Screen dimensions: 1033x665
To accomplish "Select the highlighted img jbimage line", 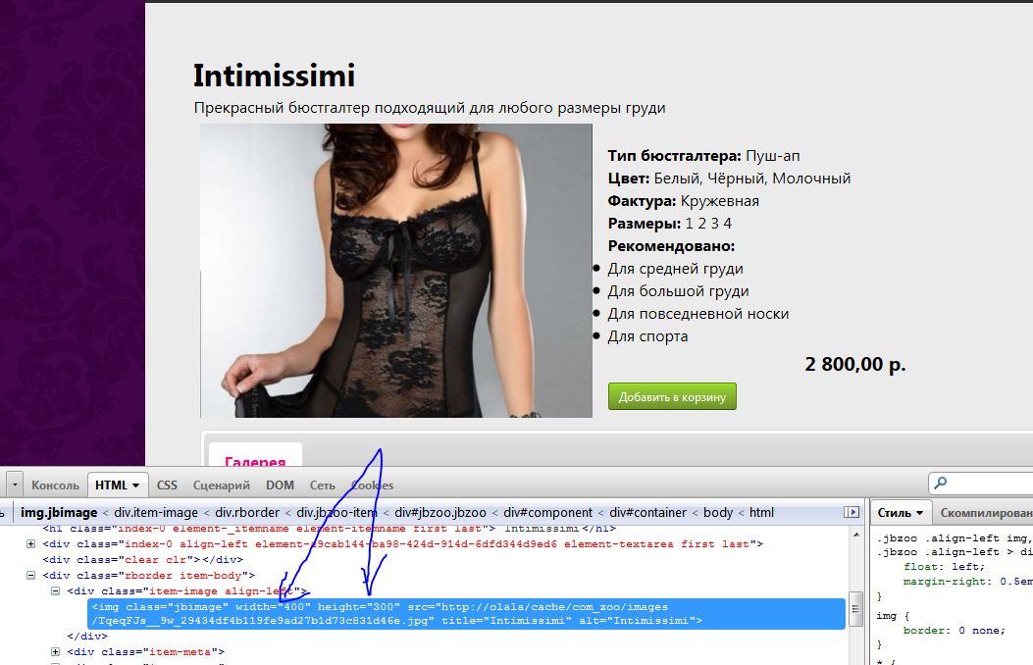I will (466, 614).
